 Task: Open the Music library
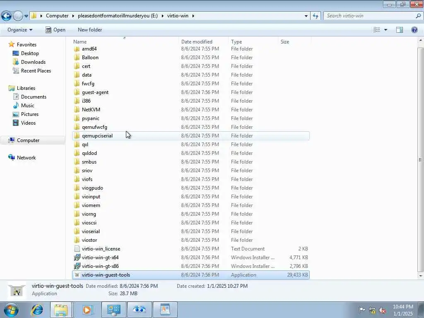pyautogui.click(x=28, y=106)
